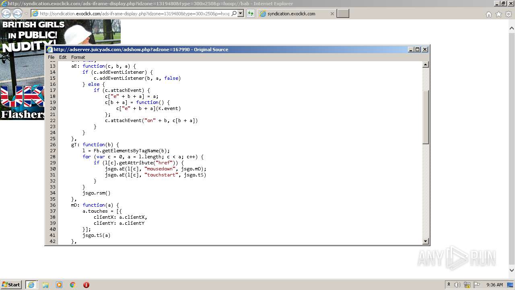515x290 pixels.
Task: Maximize the Original Source window
Action: point(418,49)
